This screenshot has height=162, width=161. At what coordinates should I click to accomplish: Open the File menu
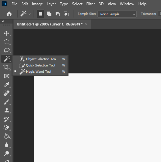(14, 4)
